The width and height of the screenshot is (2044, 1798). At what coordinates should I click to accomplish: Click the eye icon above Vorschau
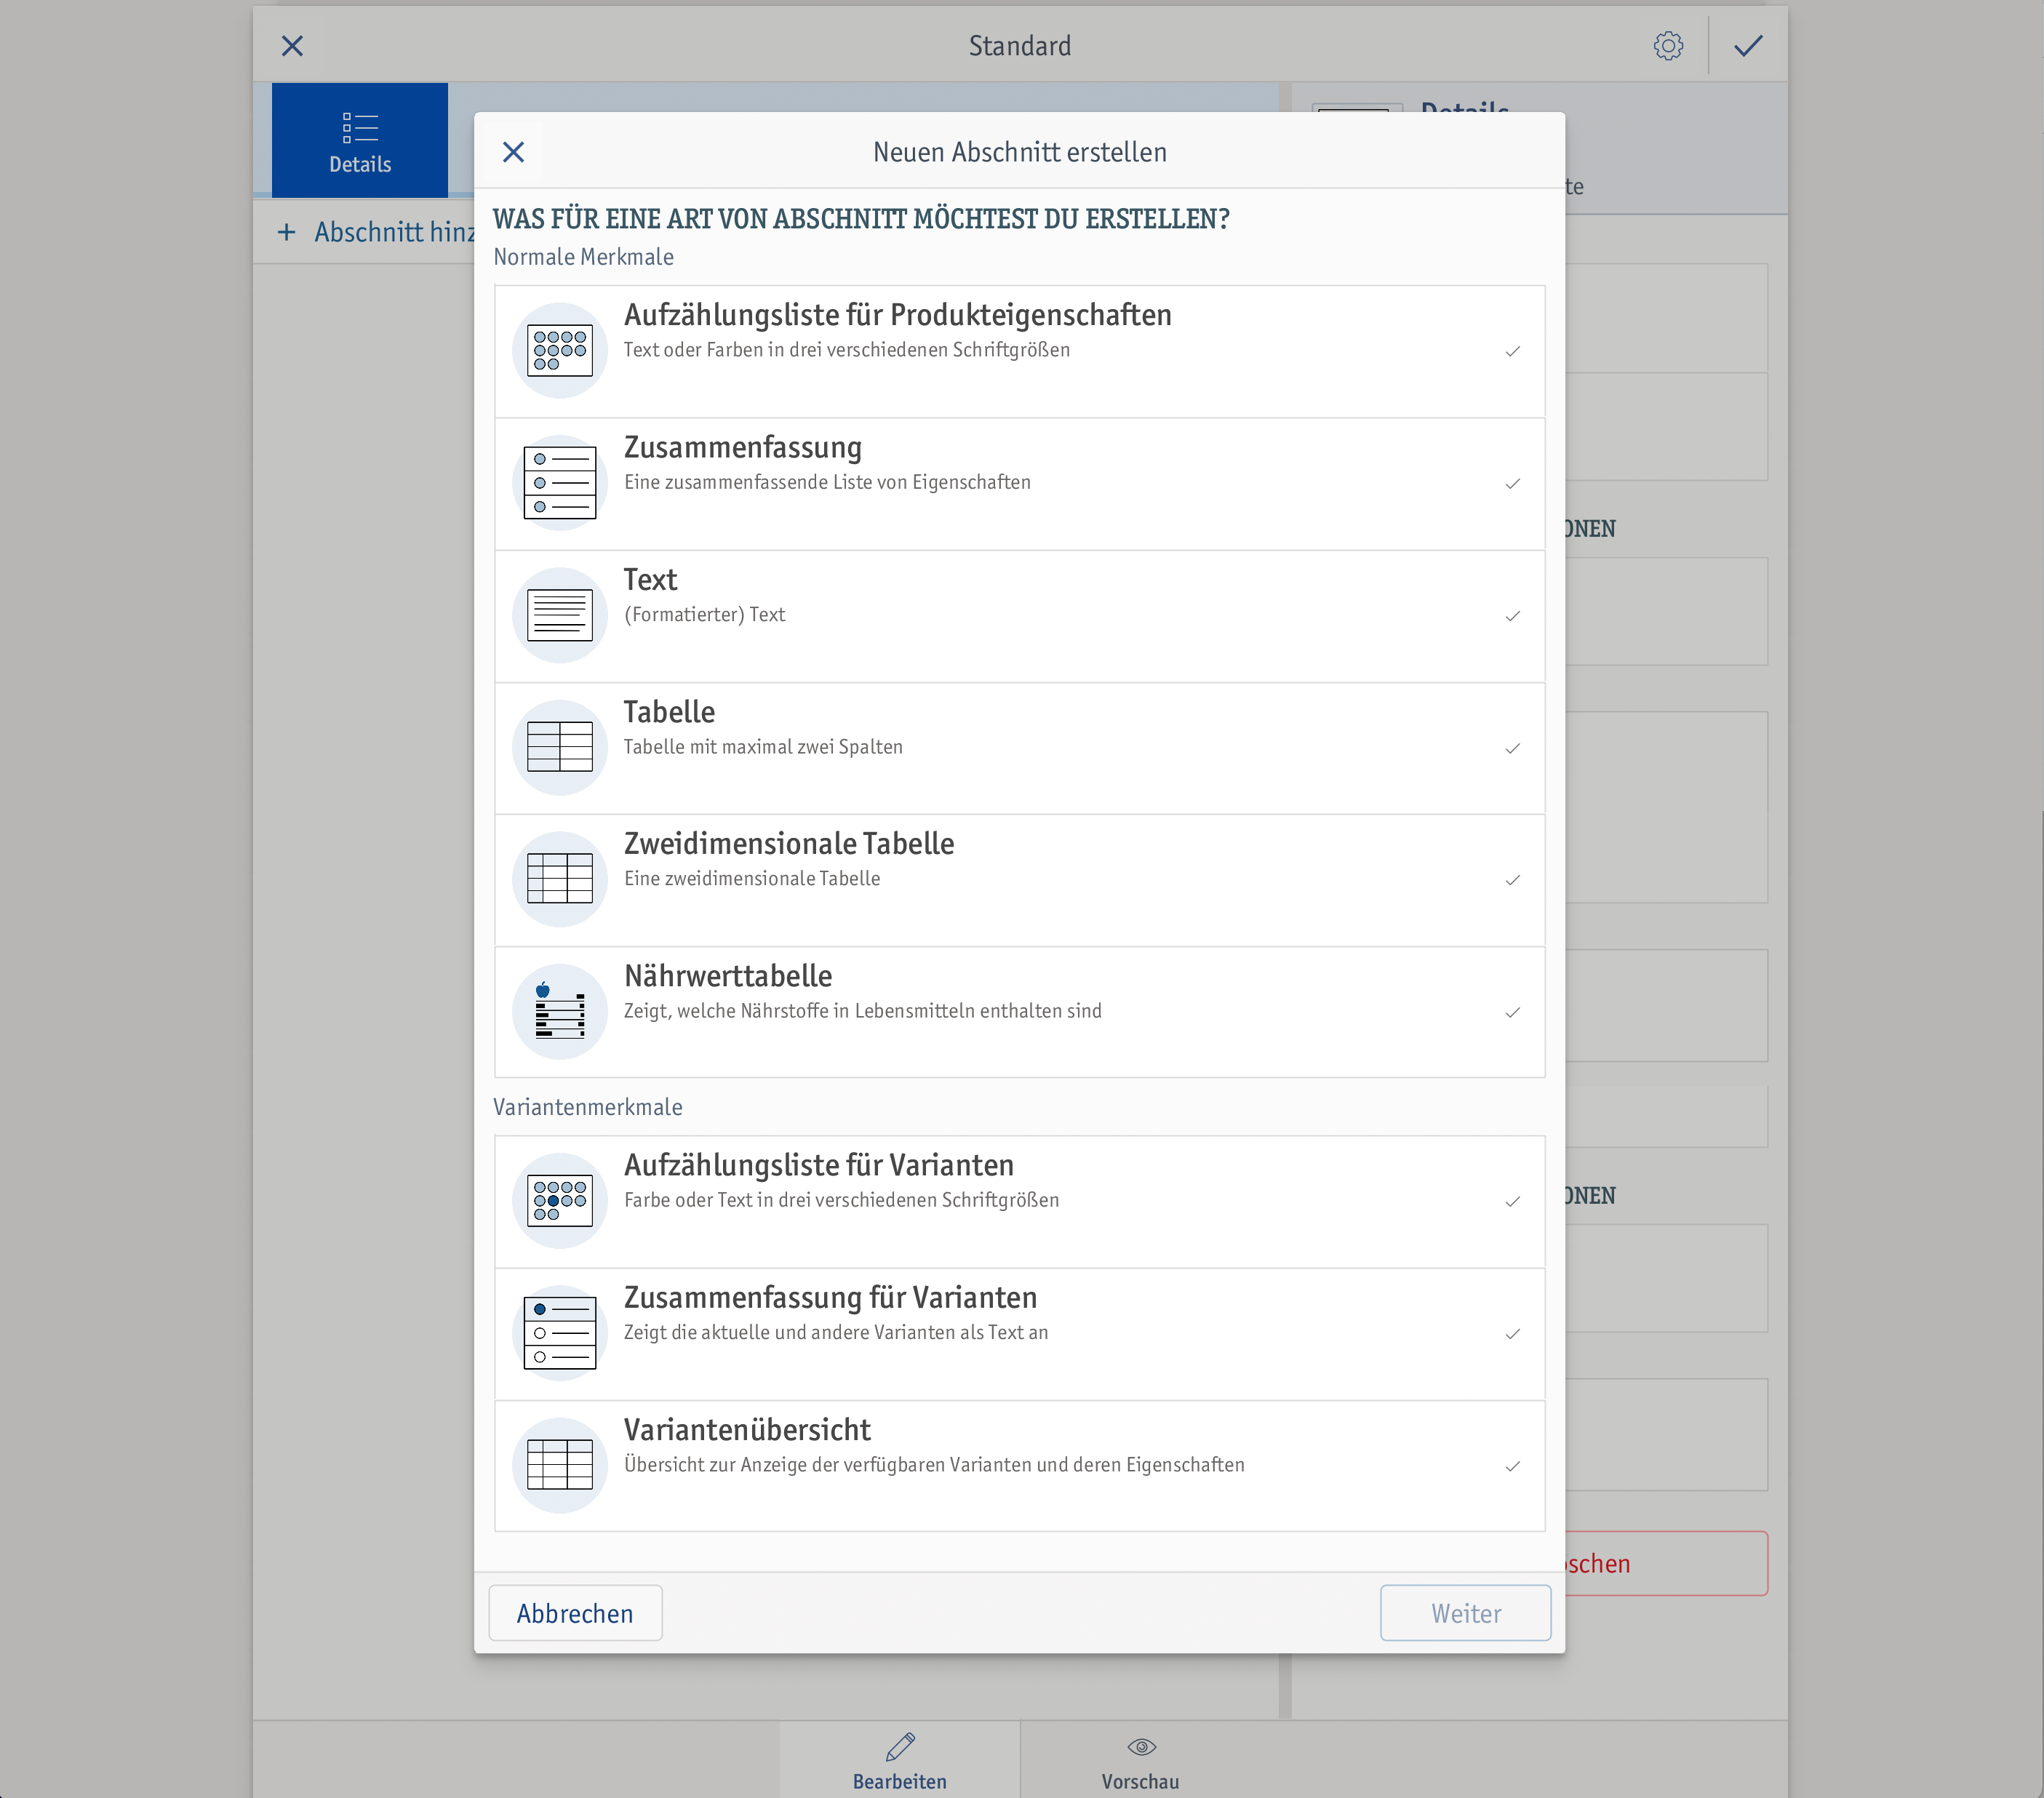point(1141,1747)
